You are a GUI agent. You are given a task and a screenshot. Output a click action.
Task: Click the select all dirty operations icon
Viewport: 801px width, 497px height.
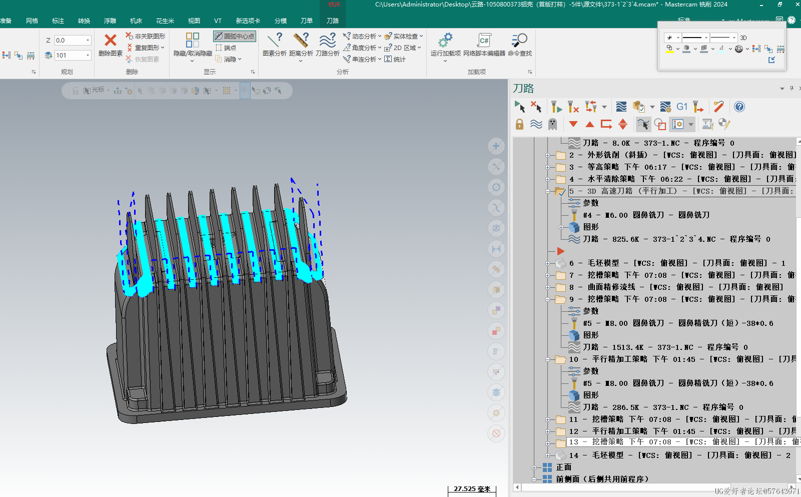click(536, 107)
